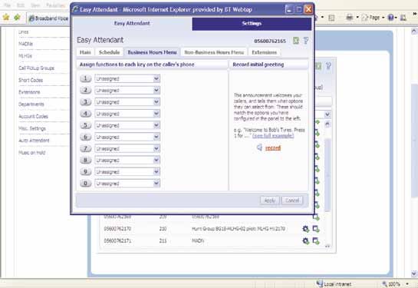Image resolution: width=418 pixels, height=288 pixels.
Task: Open the Print options dropdown arrow
Action: 357,18
